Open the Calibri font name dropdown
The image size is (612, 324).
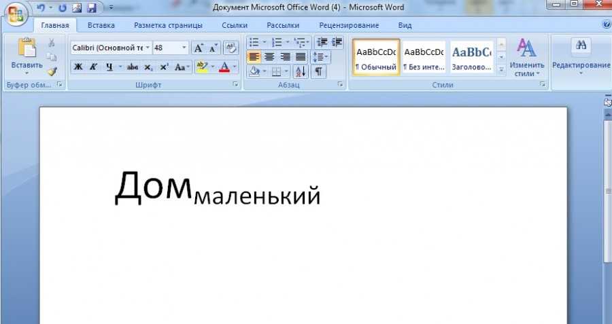(x=148, y=48)
